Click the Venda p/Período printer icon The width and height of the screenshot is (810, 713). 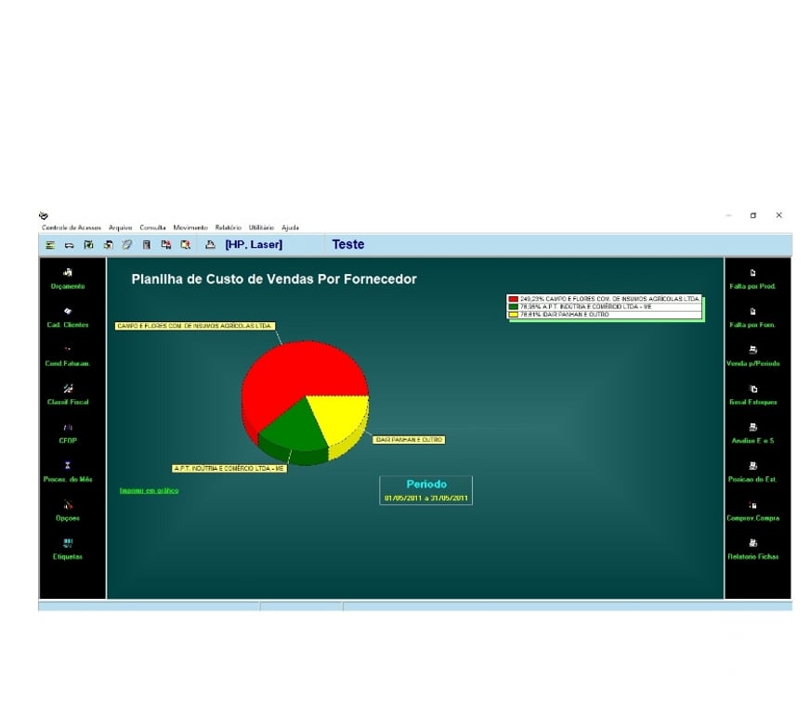[x=752, y=350]
